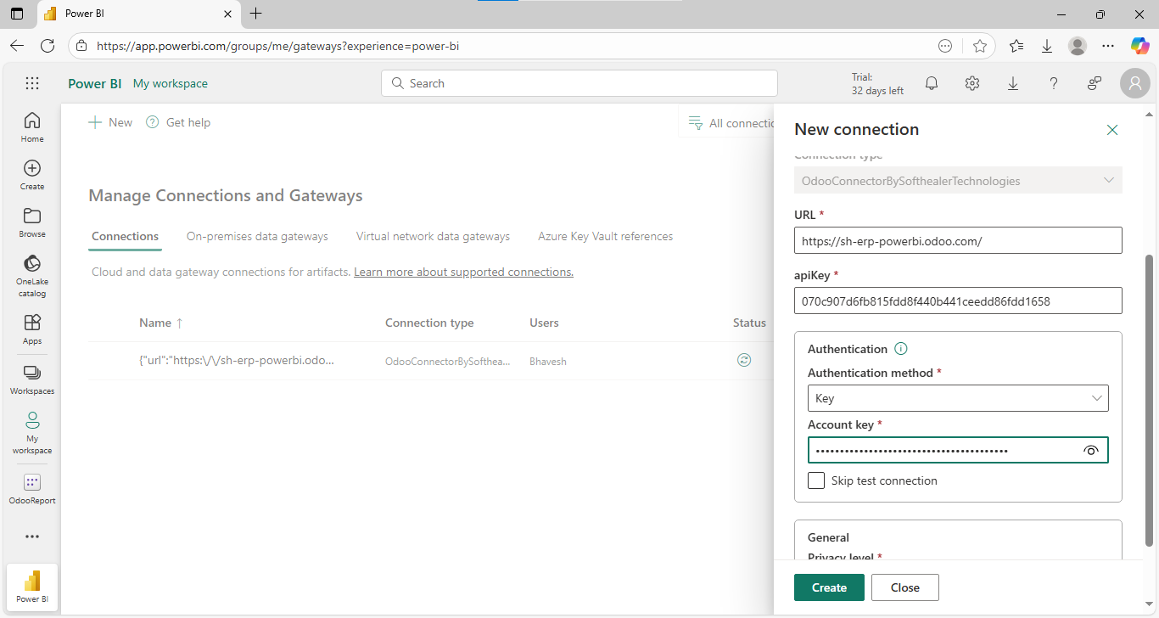
Task: Click 'Bhavesh' user cell
Action: tap(548, 362)
